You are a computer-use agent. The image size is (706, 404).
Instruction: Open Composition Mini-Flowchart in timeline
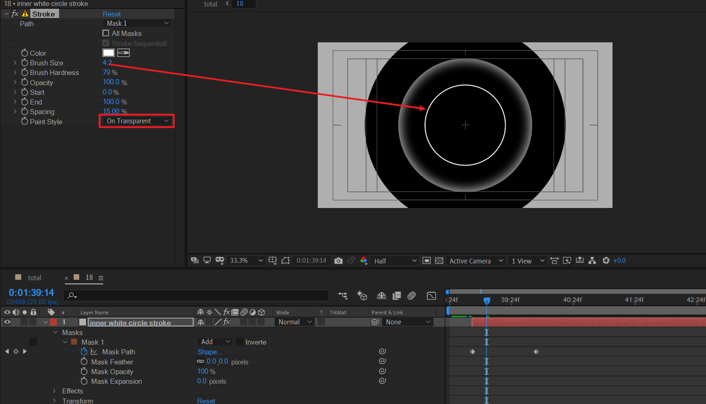click(343, 295)
